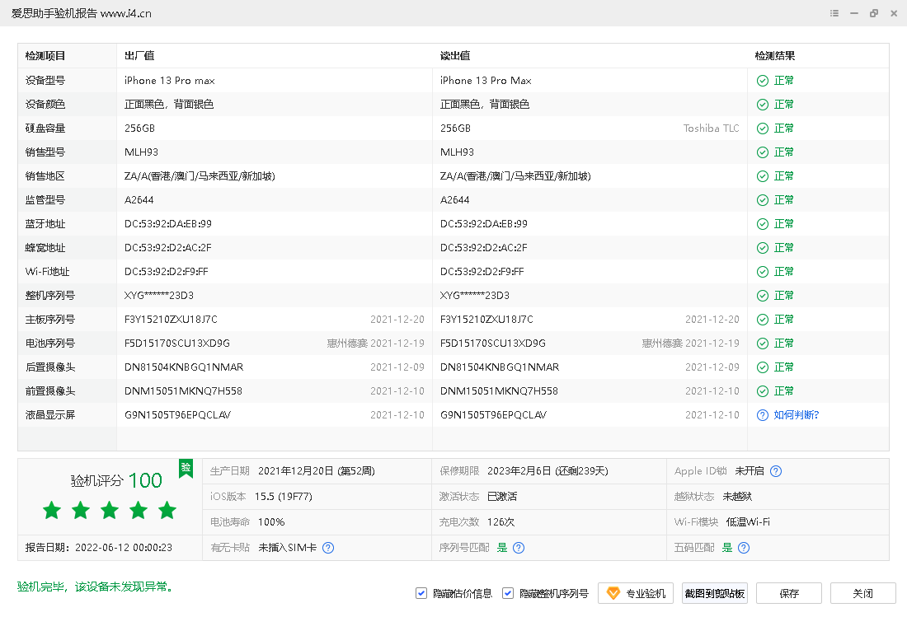
Task: Click the green check icon for 监管型号
Action: [763, 200]
